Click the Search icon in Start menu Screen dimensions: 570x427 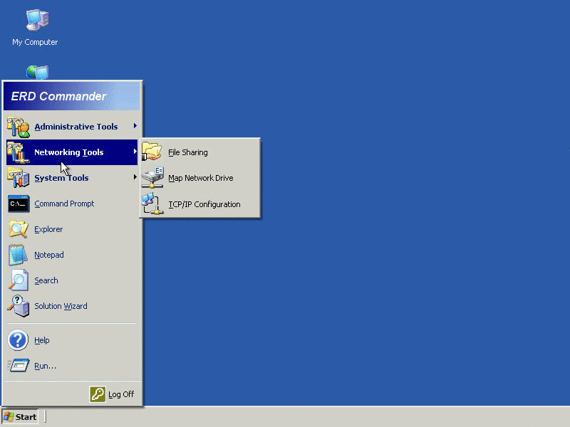19,280
